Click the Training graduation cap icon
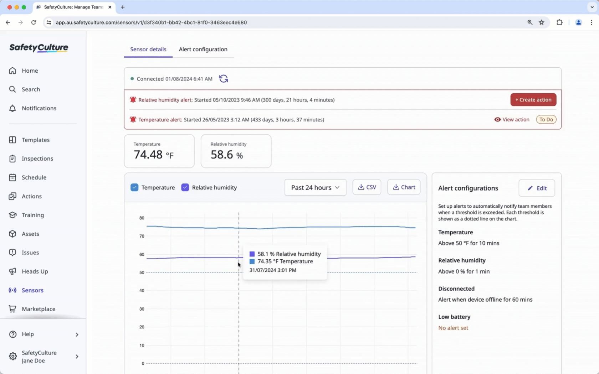This screenshot has height=374, width=599. 12,215
